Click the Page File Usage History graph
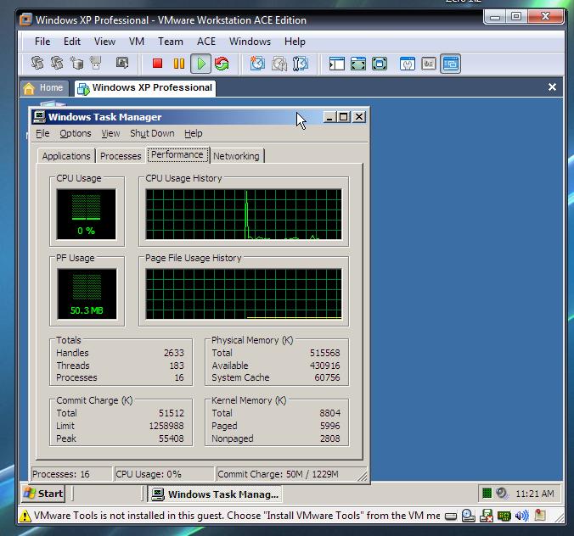This screenshot has width=574, height=536. 244,294
